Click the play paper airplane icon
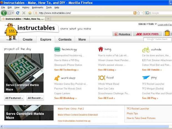Image resolution: width=172 pixels, height=129 pixels. tap(146, 77)
